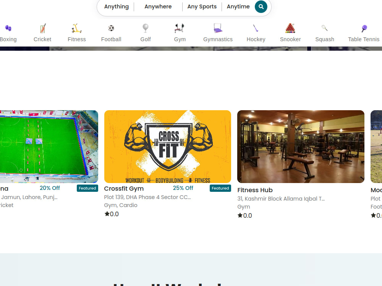Click the Featured badge on Crossfit Gym
Viewport: 382px width, 286px height.
pos(220,188)
